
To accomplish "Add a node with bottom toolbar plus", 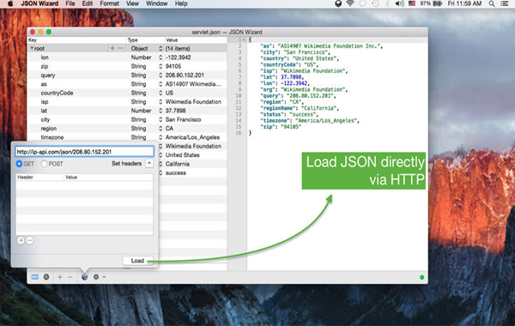I will point(60,277).
